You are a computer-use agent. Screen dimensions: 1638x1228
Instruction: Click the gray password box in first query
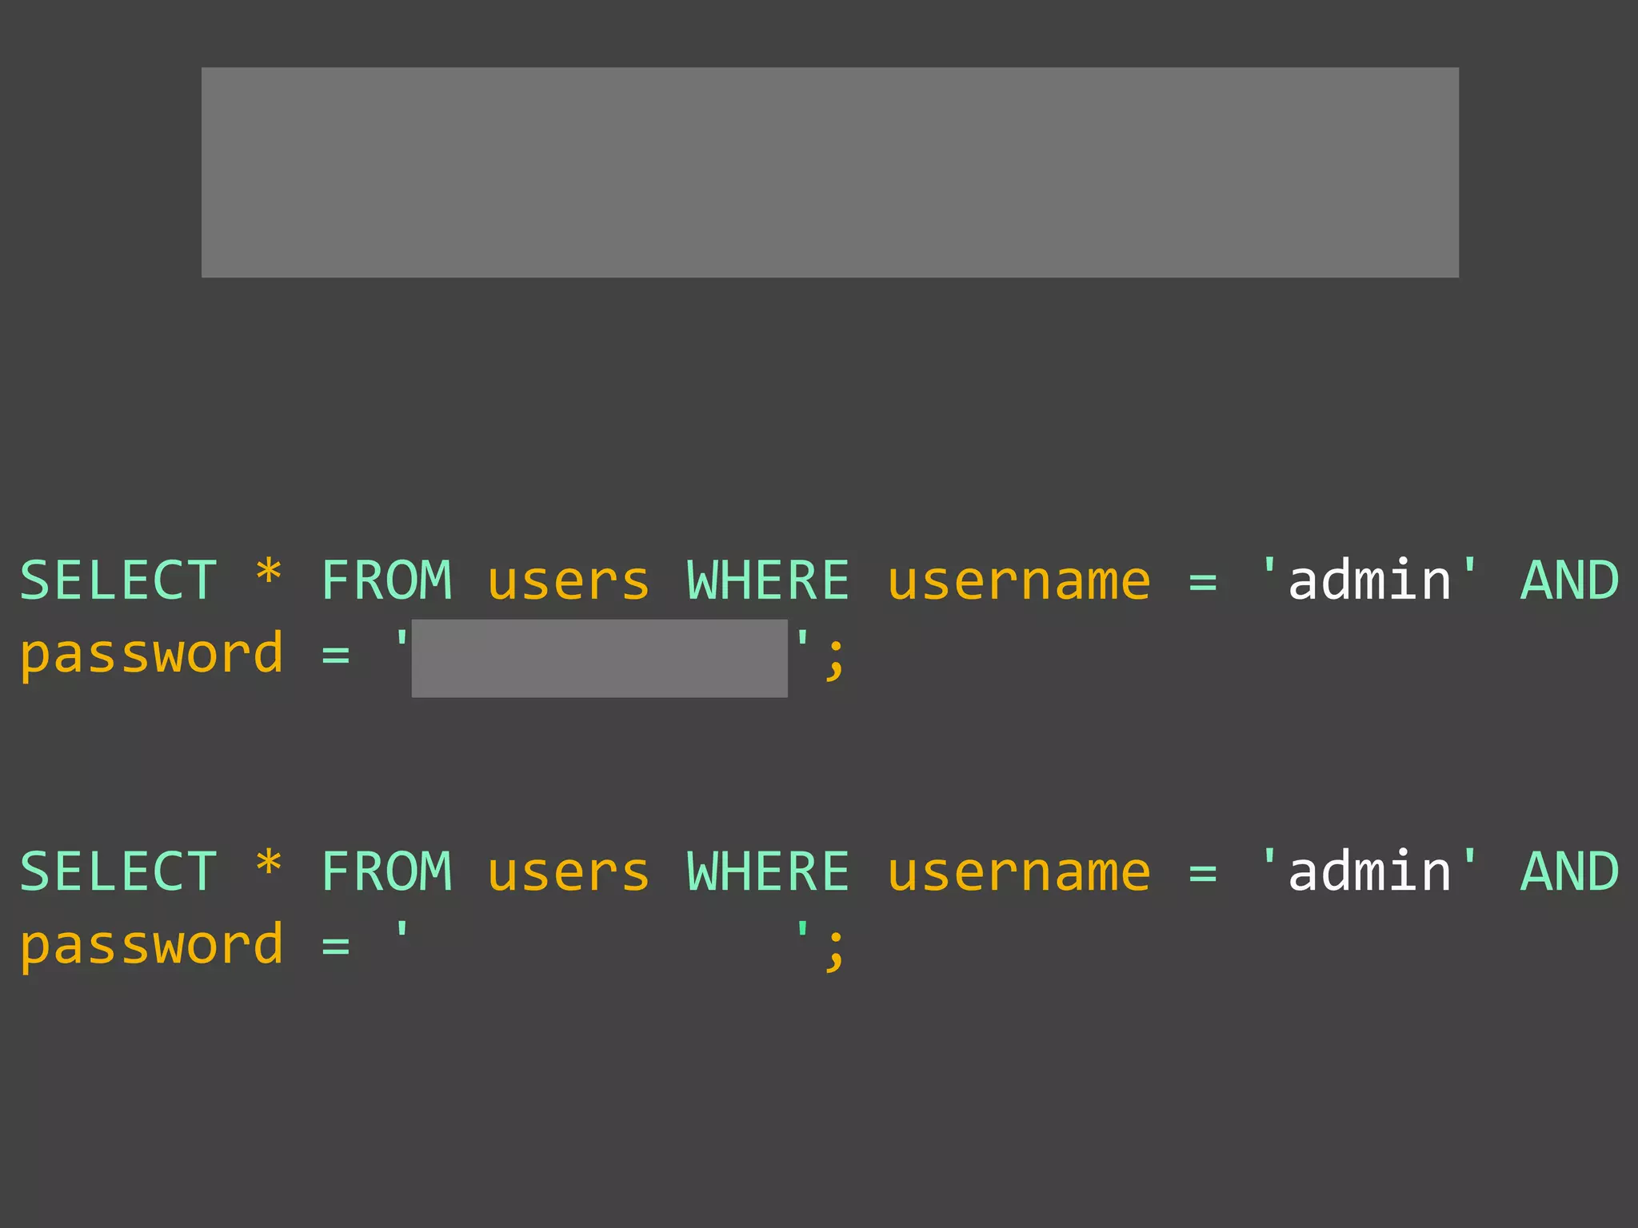(x=599, y=658)
